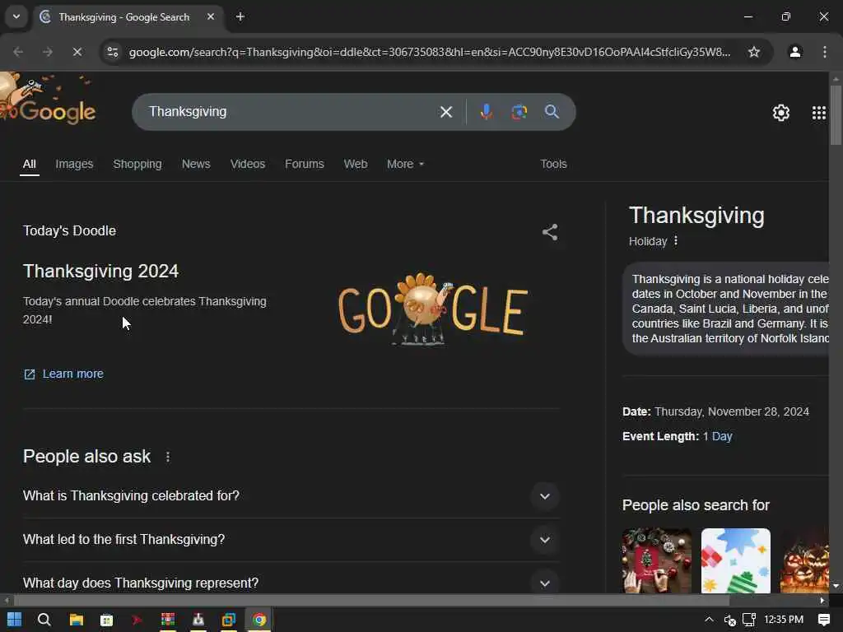Open the Chrome profile icon
The width and height of the screenshot is (843, 632).
click(795, 52)
